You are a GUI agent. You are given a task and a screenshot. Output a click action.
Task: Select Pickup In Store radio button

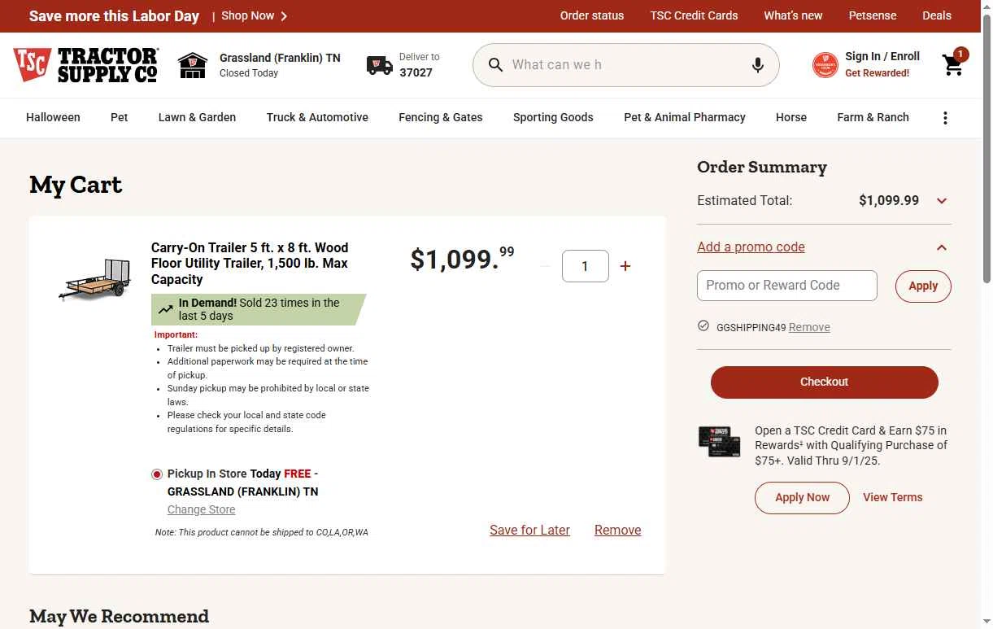(157, 474)
